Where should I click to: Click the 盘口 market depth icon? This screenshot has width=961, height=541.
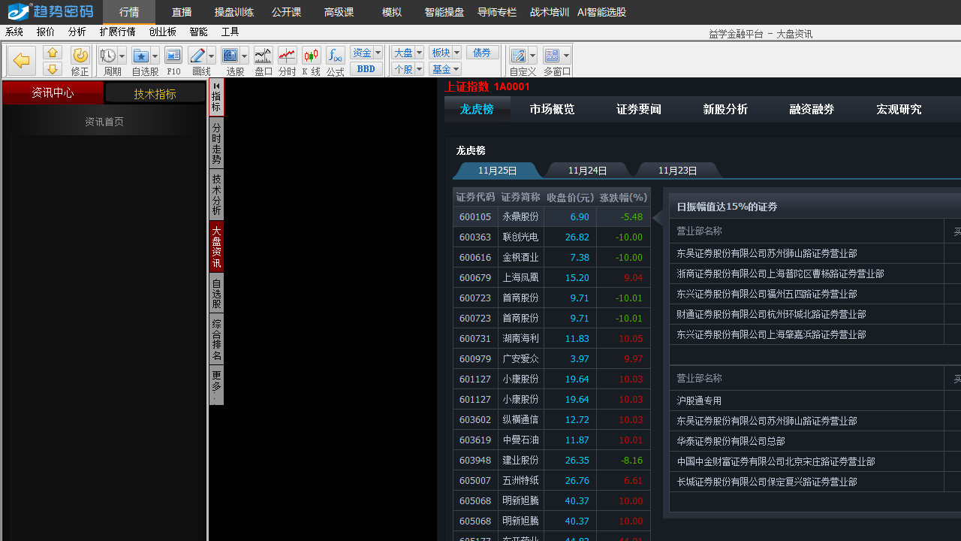point(263,55)
